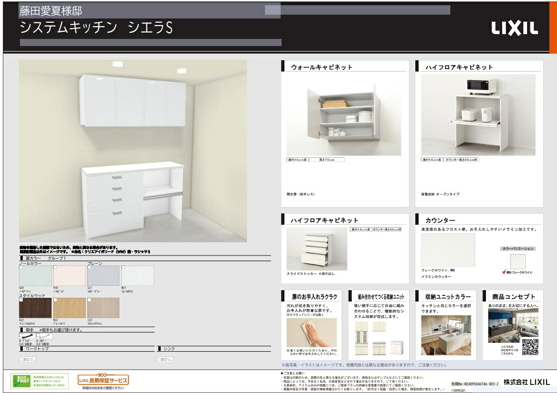557x393 pixels.
Task: Tick the GJ0 ノールグリーン checkbox
Action: [21, 267]
